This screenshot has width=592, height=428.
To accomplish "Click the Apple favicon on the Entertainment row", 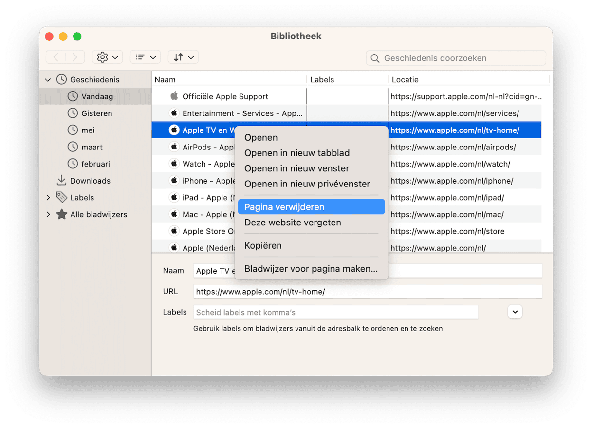I will pyautogui.click(x=174, y=113).
